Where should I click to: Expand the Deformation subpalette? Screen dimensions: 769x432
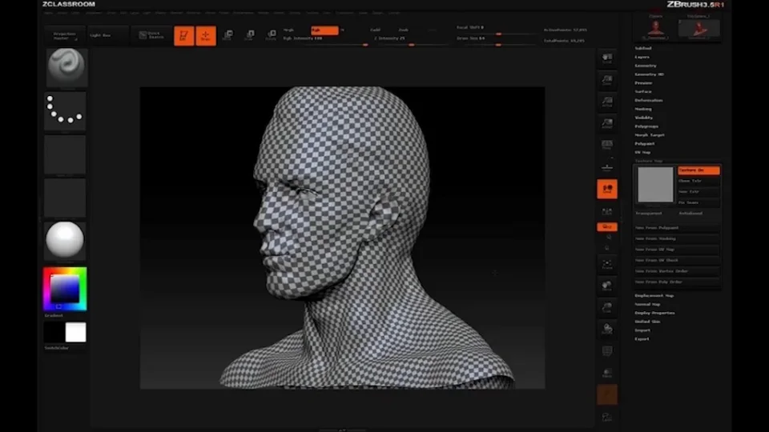click(x=649, y=100)
